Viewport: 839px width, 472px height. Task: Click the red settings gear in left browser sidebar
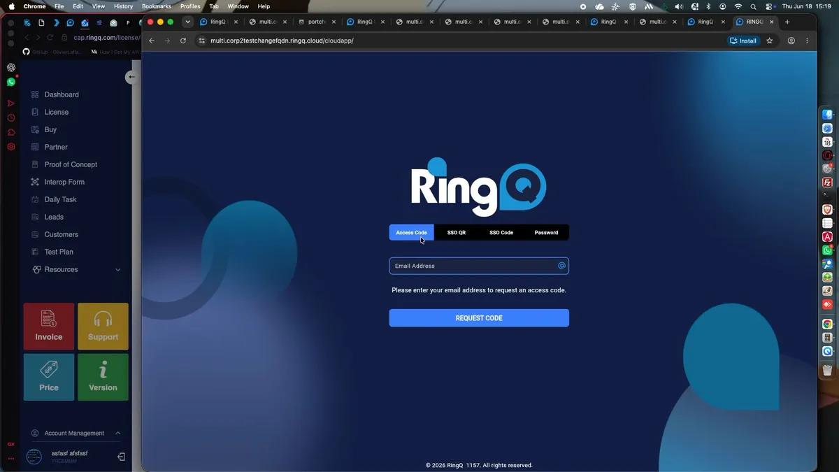coord(11,147)
